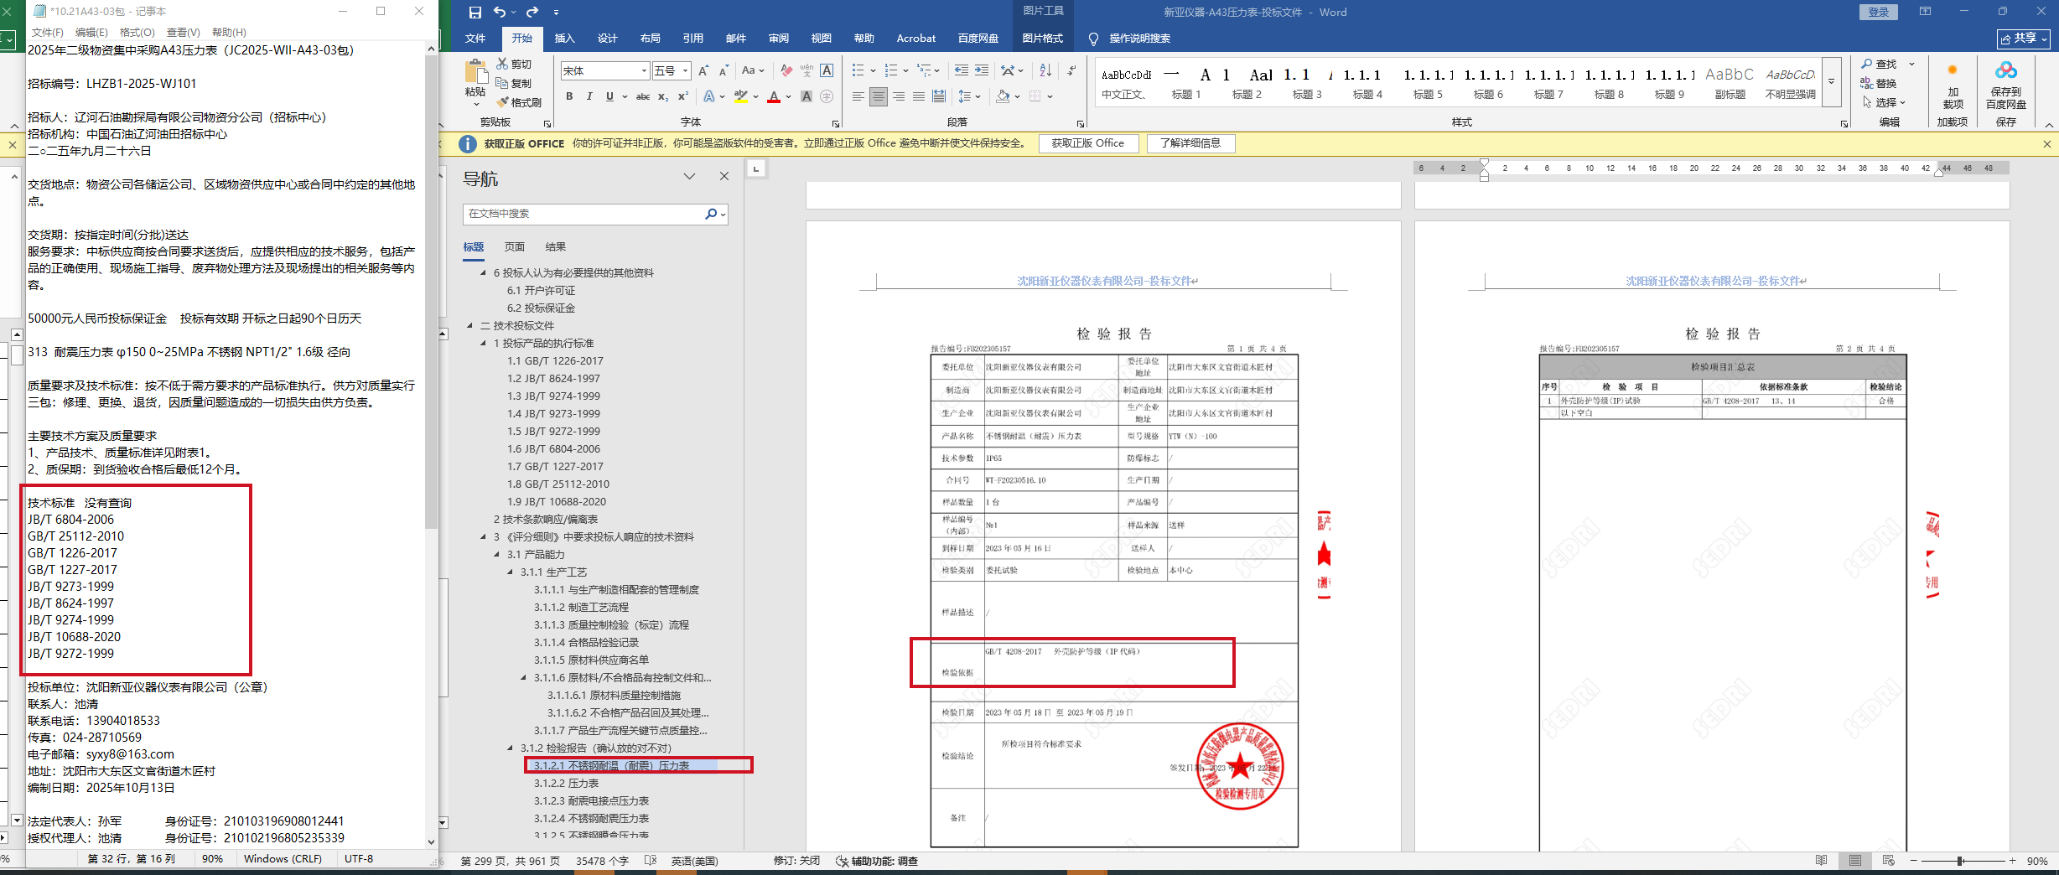Click the Undo arrow icon
The height and width of the screenshot is (875, 2059).
pyautogui.click(x=500, y=12)
